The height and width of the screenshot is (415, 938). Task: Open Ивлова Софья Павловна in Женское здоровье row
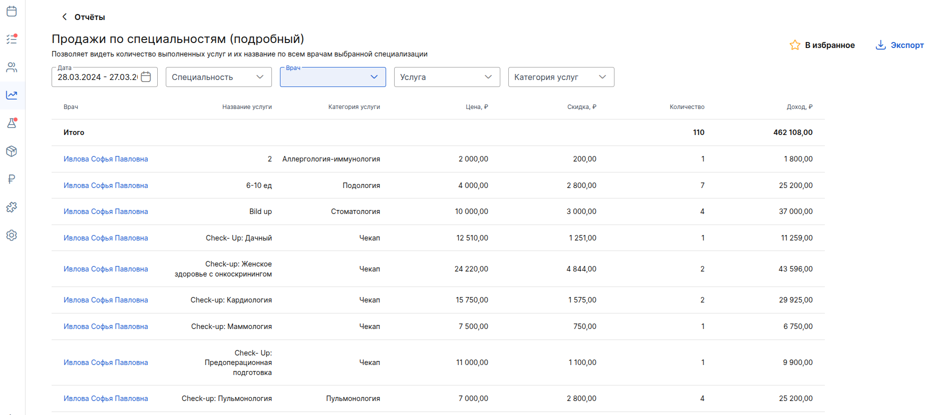106,269
